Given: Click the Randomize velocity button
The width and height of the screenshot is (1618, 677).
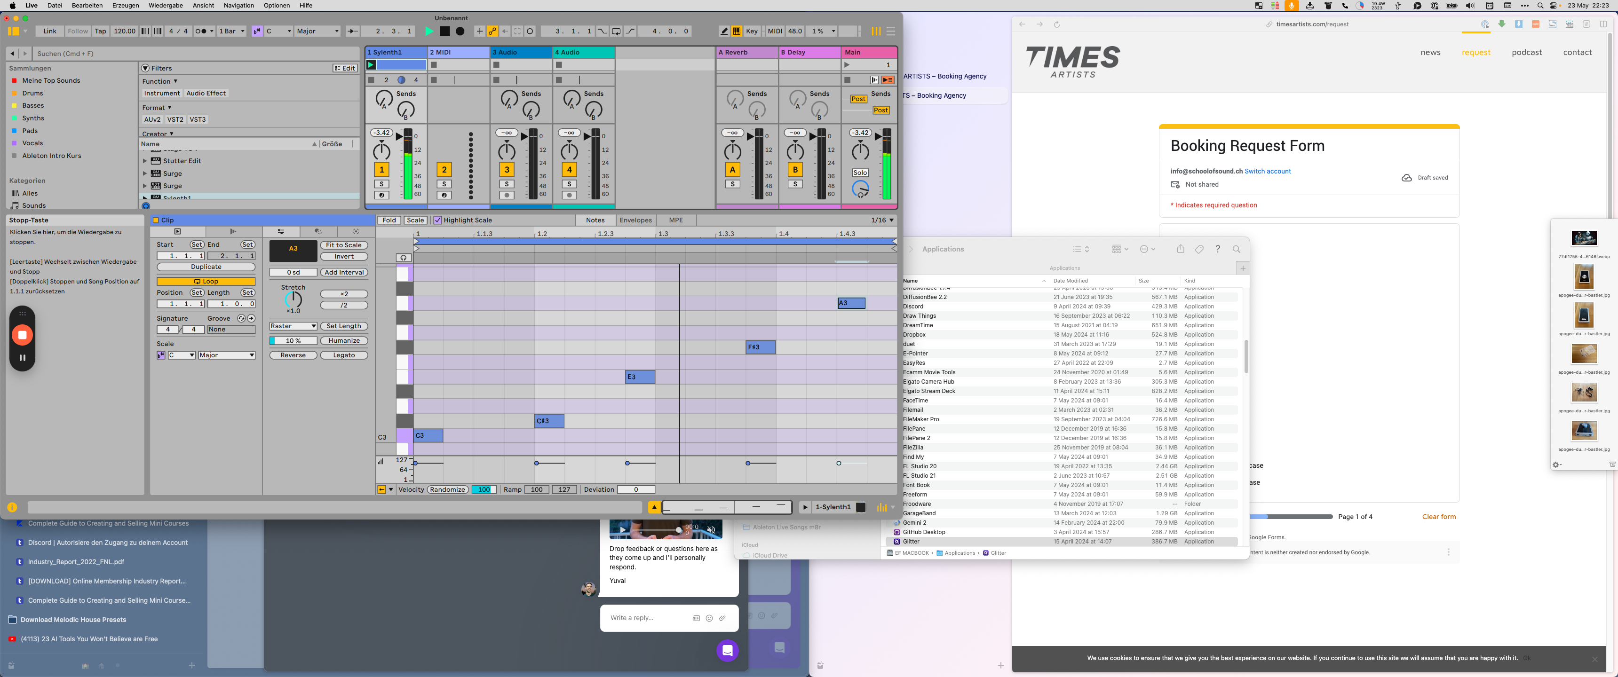Looking at the screenshot, I should 447,489.
